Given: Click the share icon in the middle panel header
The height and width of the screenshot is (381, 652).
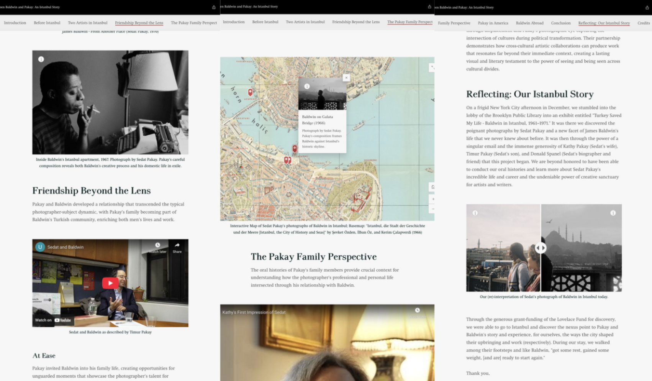Looking at the screenshot, I should tap(429, 7).
